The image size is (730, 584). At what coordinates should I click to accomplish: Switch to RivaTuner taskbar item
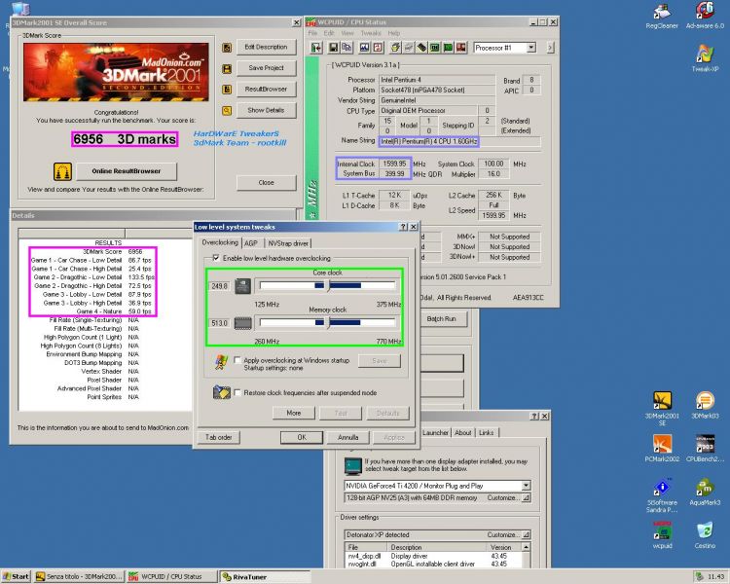(x=265, y=576)
